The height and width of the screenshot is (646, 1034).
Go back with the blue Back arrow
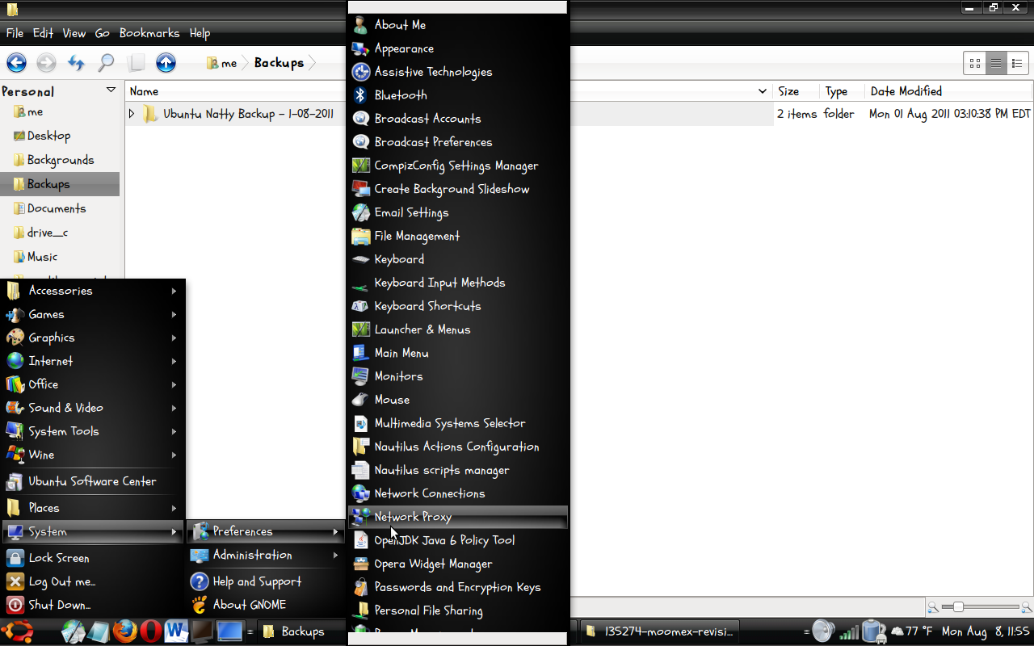pos(17,62)
